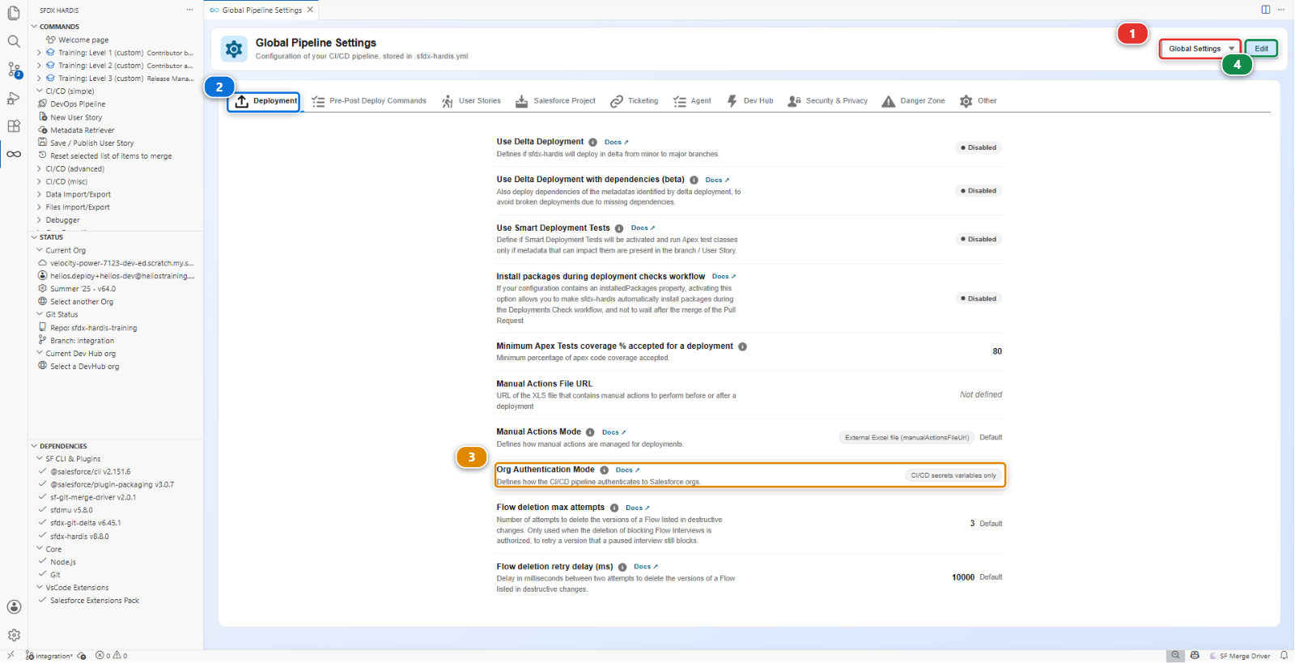
Task: Open Docs link for Org Authentication Mode
Action: point(627,470)
